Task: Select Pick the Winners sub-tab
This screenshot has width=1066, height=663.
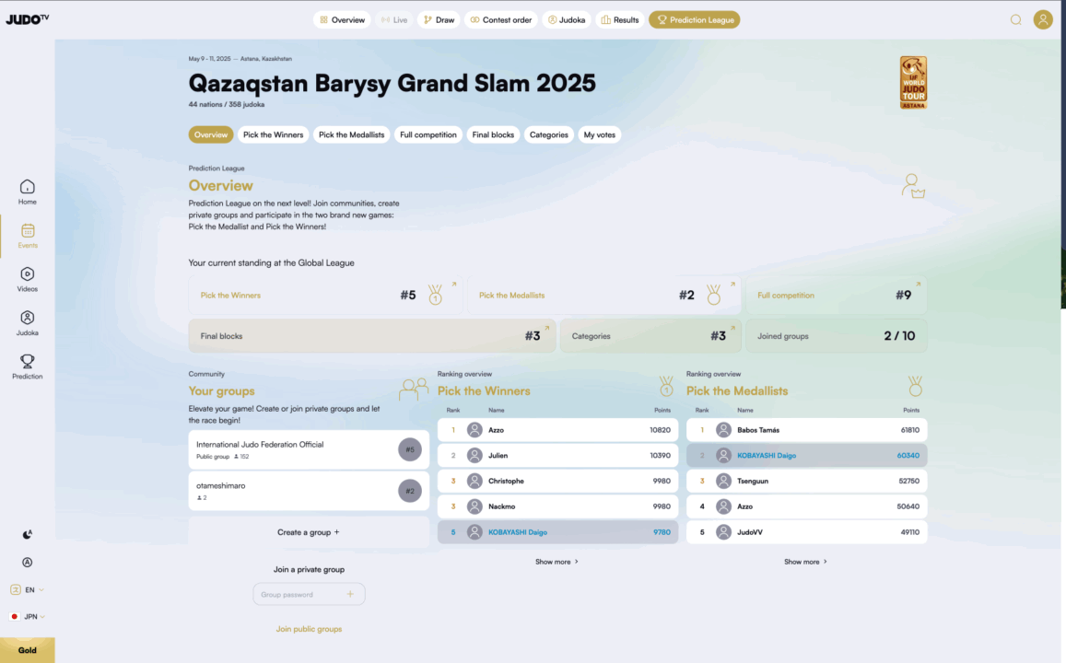Action: coord(274,134)
